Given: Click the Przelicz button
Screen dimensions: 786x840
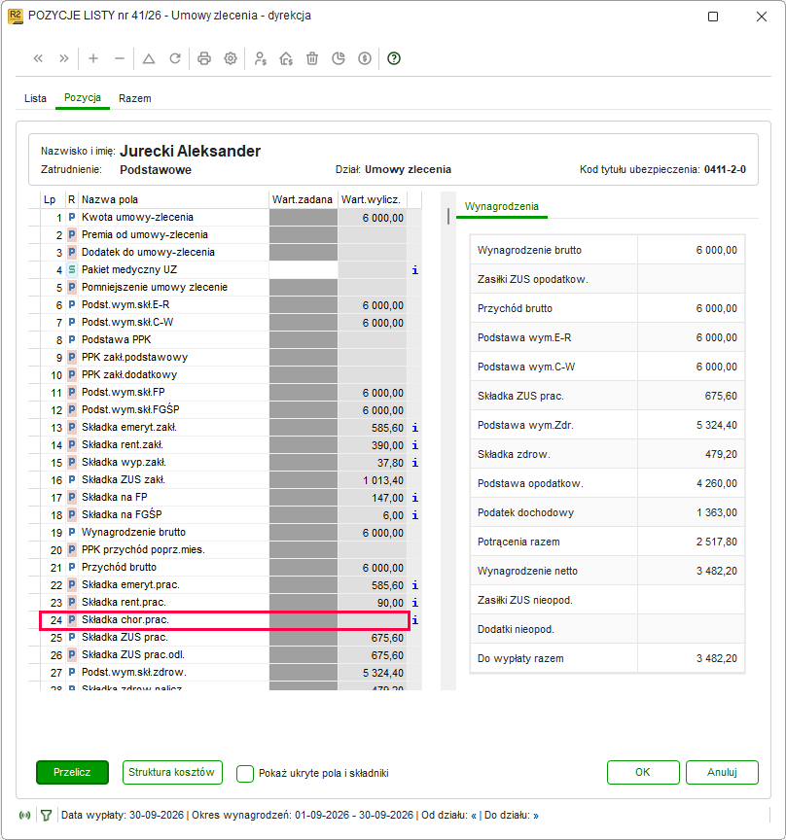Looking at the screenshot, I should [72, 773].
